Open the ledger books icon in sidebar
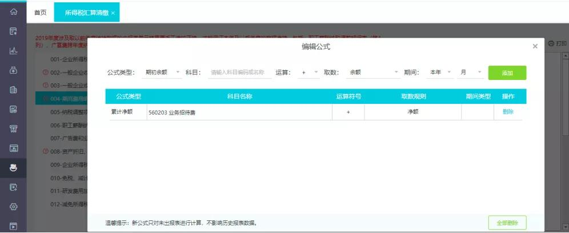The width and height of the screenshot is (569, 233). (14, 90)
